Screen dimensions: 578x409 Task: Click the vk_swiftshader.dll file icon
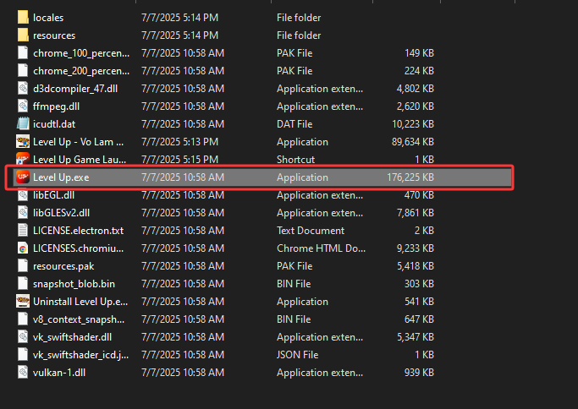pyautogui.click(x=23, y=337)
